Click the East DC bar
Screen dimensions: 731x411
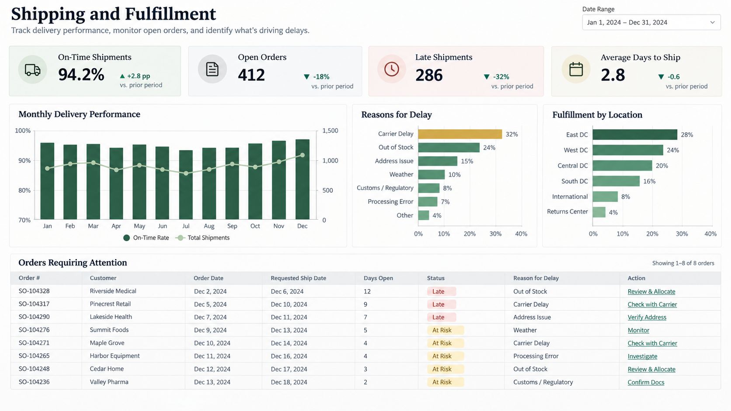click(635, 135)
